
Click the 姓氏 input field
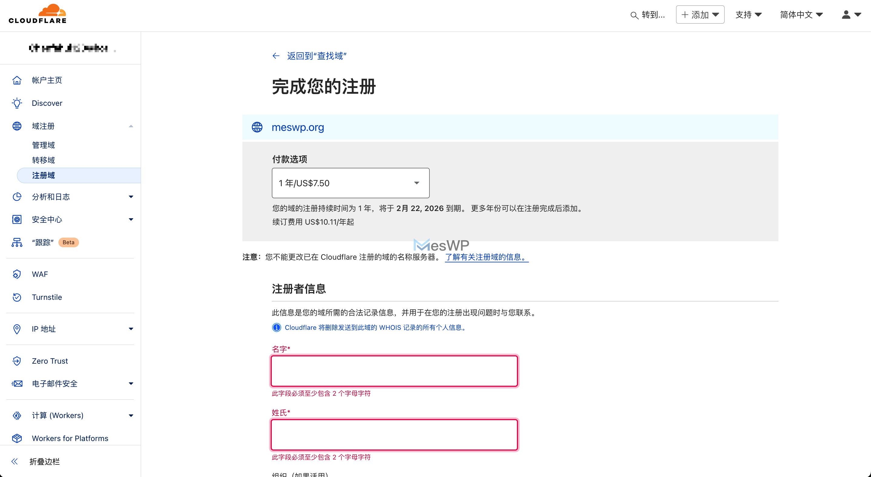click(394, 435)
